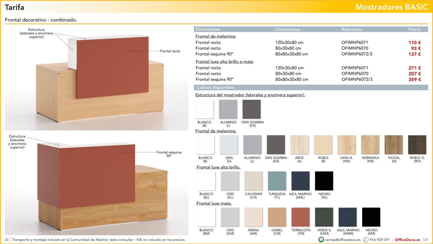This screenshot has width=433, height=244.
Task: Click the transport and IVA footer note
Action: pyautogui.click(x=99, y=240)
